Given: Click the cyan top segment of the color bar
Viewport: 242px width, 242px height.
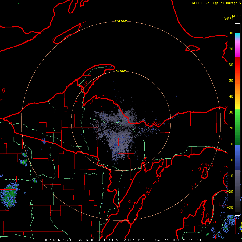Looking at the screenshot, I should click(x=237, y=35).
